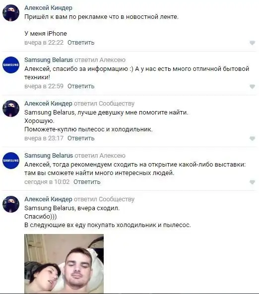
Task: Open timestamp вчера в 22:22
Action: tap(44, 43)
